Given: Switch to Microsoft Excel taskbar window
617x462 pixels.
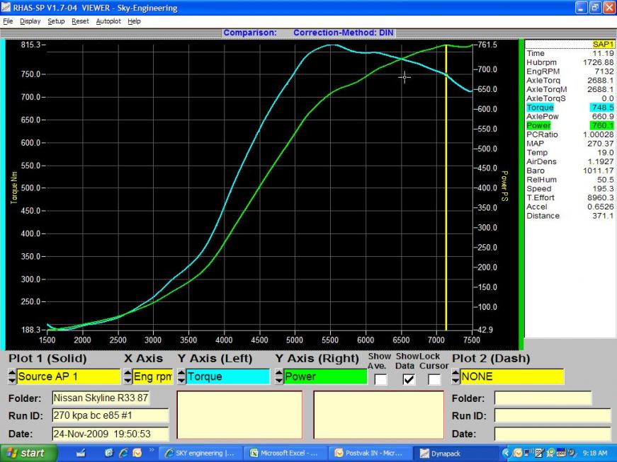Looking at the screenshot, I should (x=285, y=453).
